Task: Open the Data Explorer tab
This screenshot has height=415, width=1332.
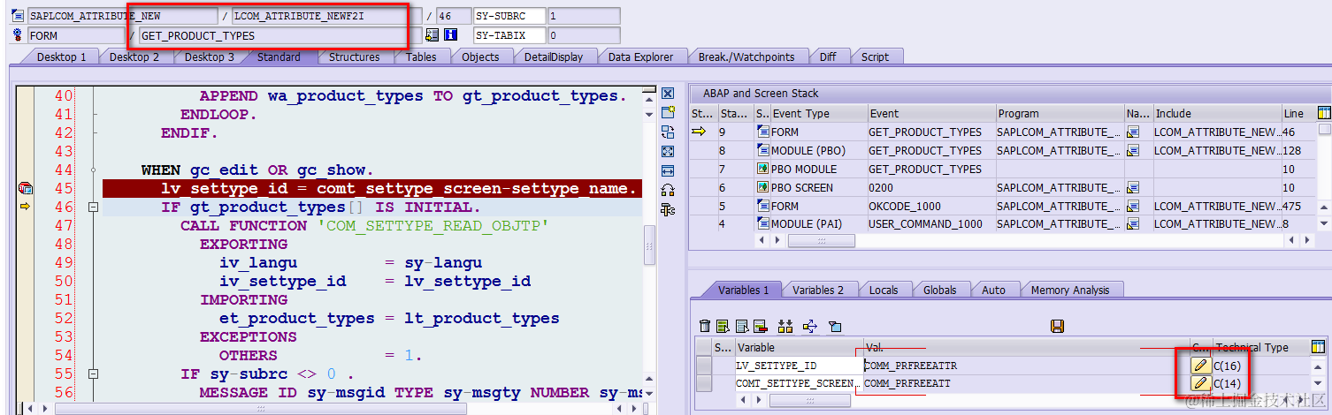Action: [640, 57]
